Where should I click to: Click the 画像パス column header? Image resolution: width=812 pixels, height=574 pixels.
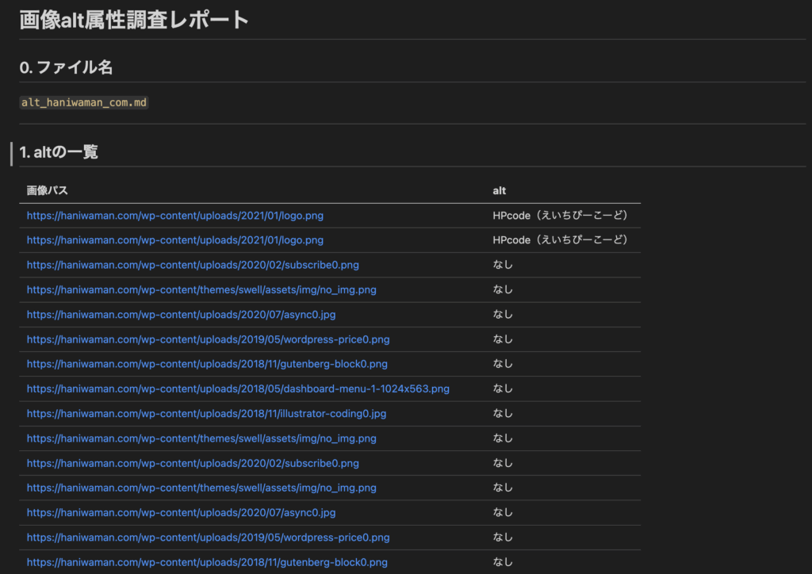tap(47, 191)
